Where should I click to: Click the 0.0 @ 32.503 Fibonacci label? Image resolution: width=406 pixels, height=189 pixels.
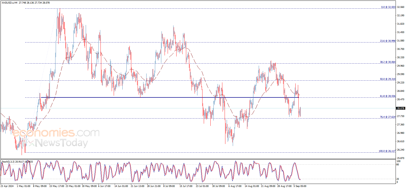388,7
